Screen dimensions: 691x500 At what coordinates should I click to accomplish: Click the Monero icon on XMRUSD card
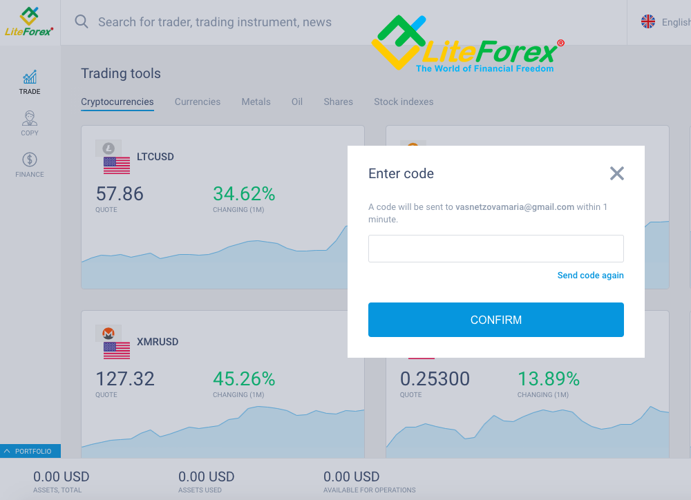(108, 334)
